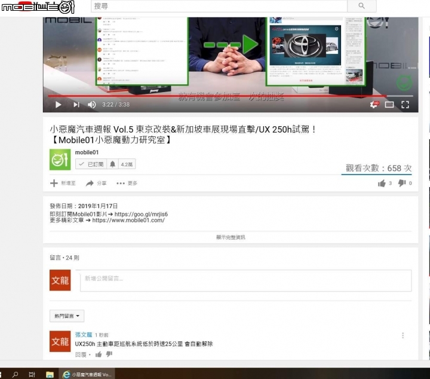Click the video title 小惡魔汽車週報 Vol.5

[x=183, y=135]
